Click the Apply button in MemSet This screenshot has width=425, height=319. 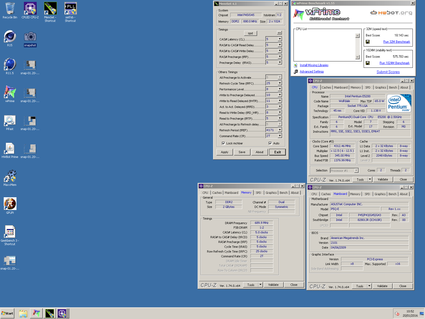[225, 152]
